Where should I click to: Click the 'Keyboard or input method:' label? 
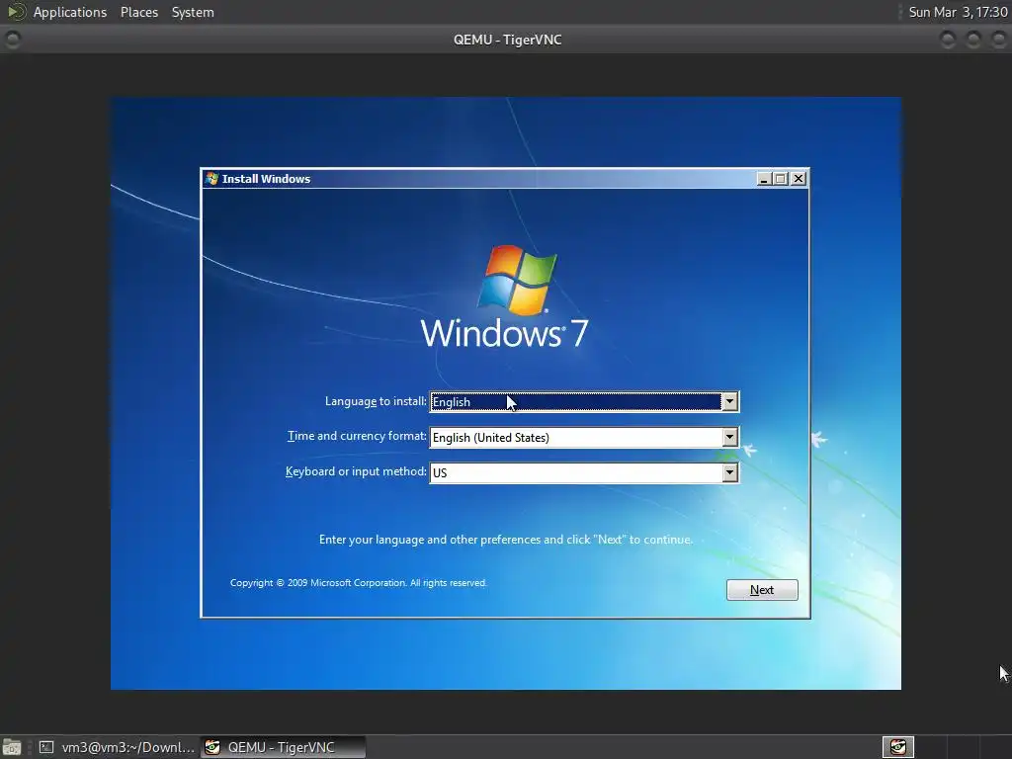tap(356, 471)
